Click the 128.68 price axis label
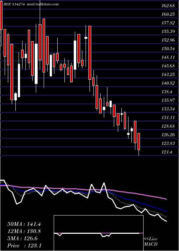179x251 pixels. (x=168, y=127)
